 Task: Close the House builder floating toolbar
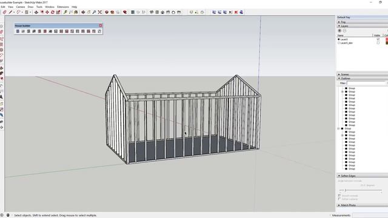click(x=101, y=25)
